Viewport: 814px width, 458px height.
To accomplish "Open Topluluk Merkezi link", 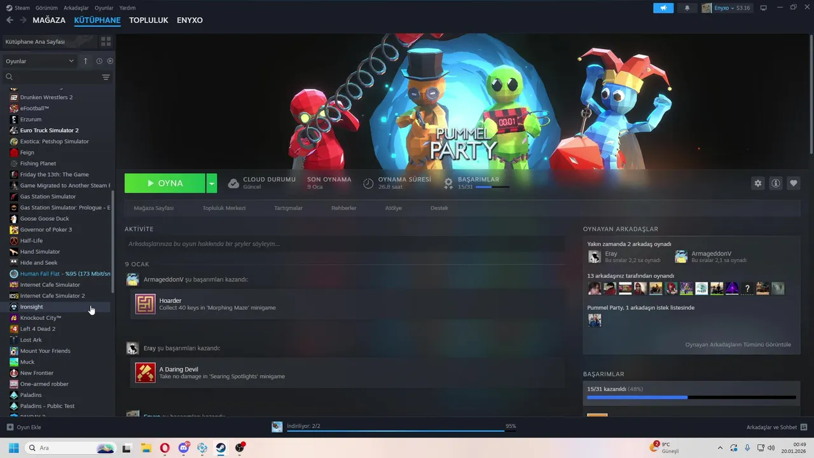I will pos(224,208).
